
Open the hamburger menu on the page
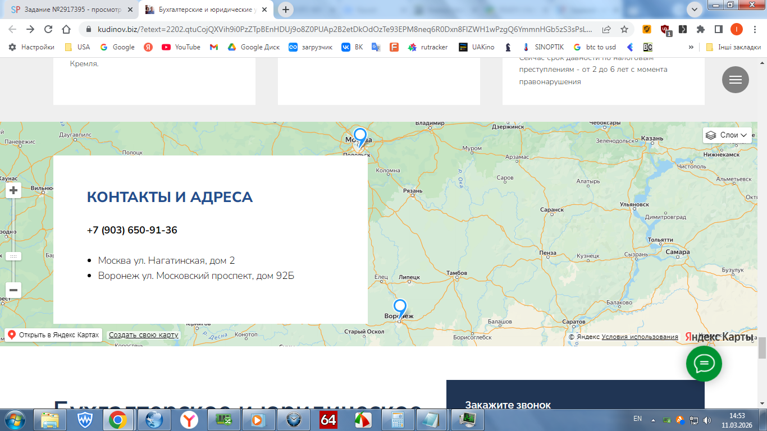[736, 80]
